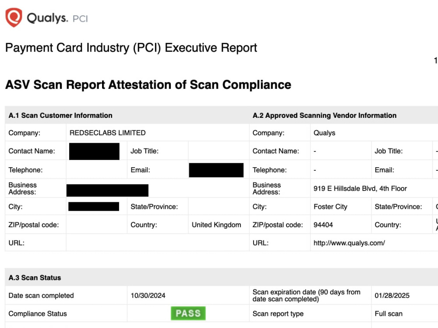Click the 'Date scan completed' label
This screenshot has width=438, height=328.
pyautogui.click(x=41, y=296)
